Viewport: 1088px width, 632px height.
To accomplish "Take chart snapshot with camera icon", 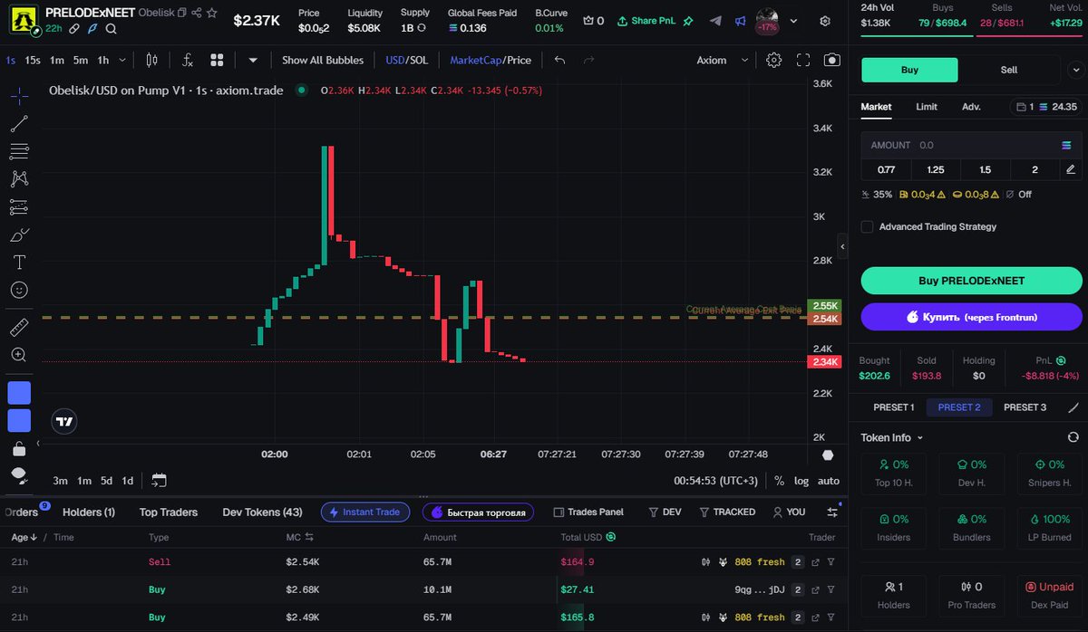I will click(831, 61).
